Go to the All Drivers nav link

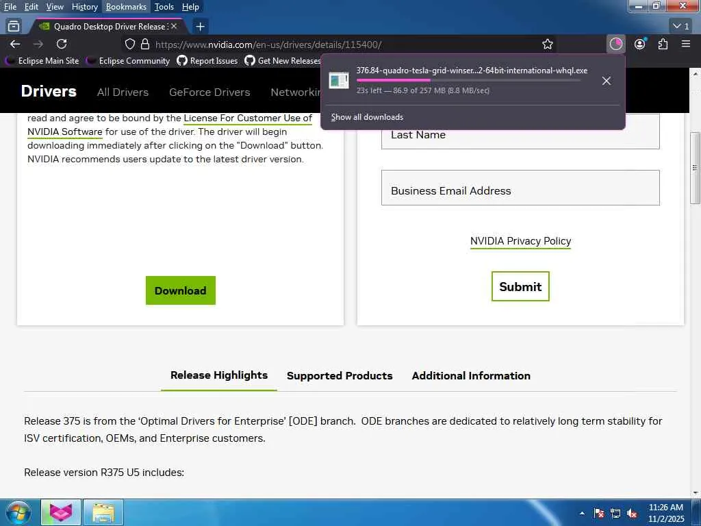123,92
